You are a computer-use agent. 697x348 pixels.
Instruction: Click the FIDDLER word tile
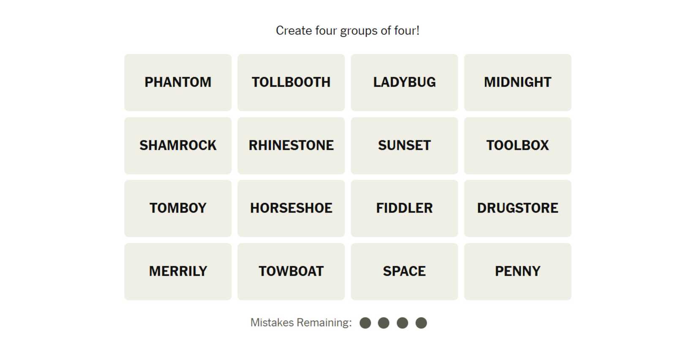click(x=404, y=208)
